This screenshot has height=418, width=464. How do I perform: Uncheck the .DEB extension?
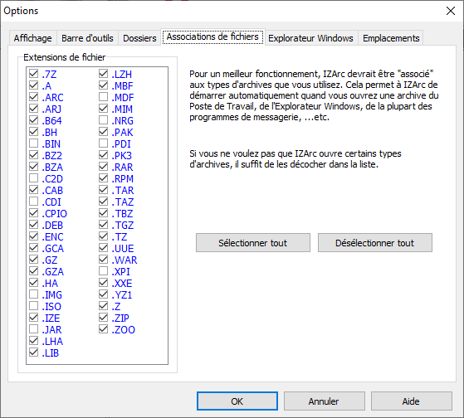[34, 225]
